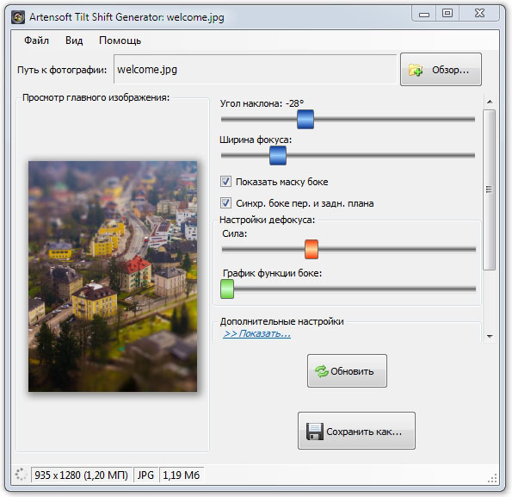This screenshot has height=497, width=512.
Task: Click the photo path field showing welcome.jpg
Action: tap(255, 69)
